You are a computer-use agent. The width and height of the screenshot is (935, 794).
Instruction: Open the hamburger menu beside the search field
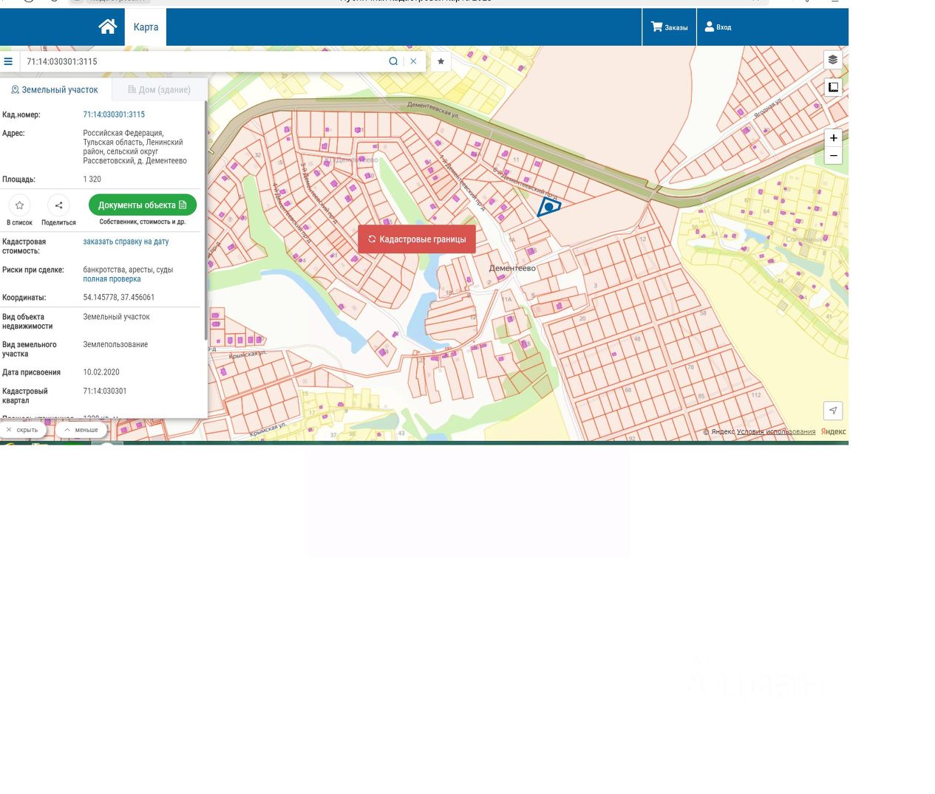pyautogui.click(x=8, y=61)
